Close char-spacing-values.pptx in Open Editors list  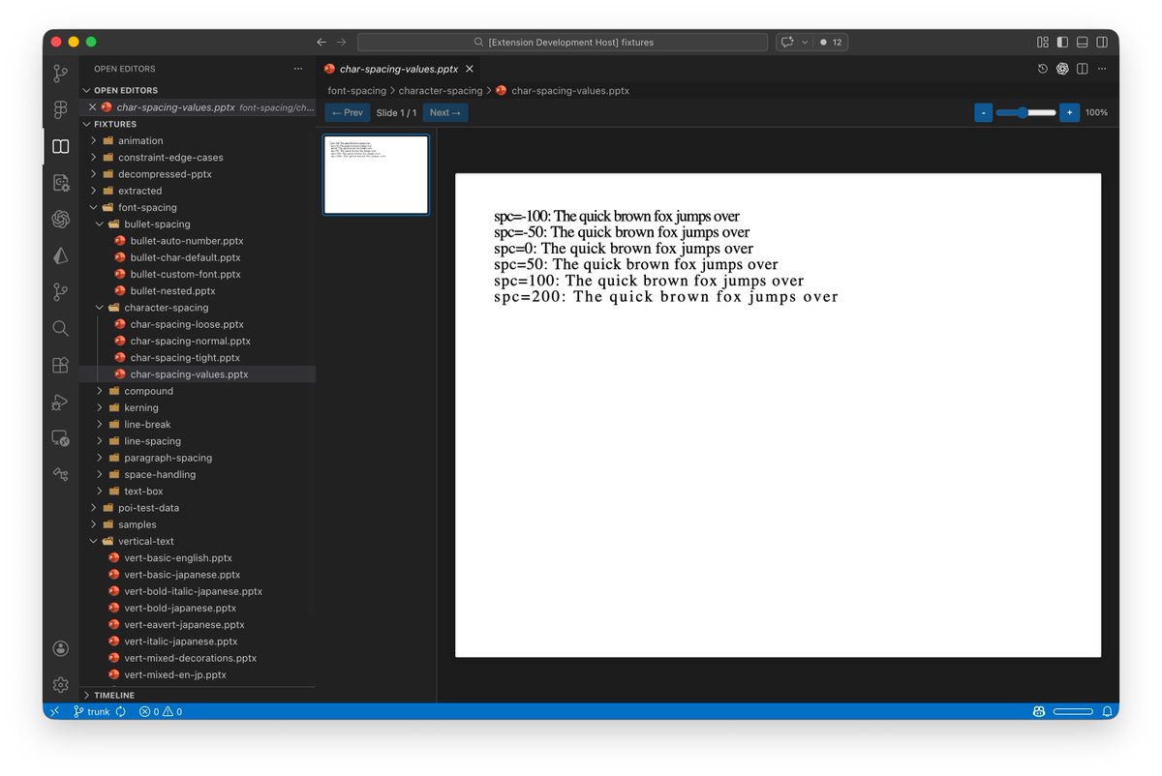[93, 107]
